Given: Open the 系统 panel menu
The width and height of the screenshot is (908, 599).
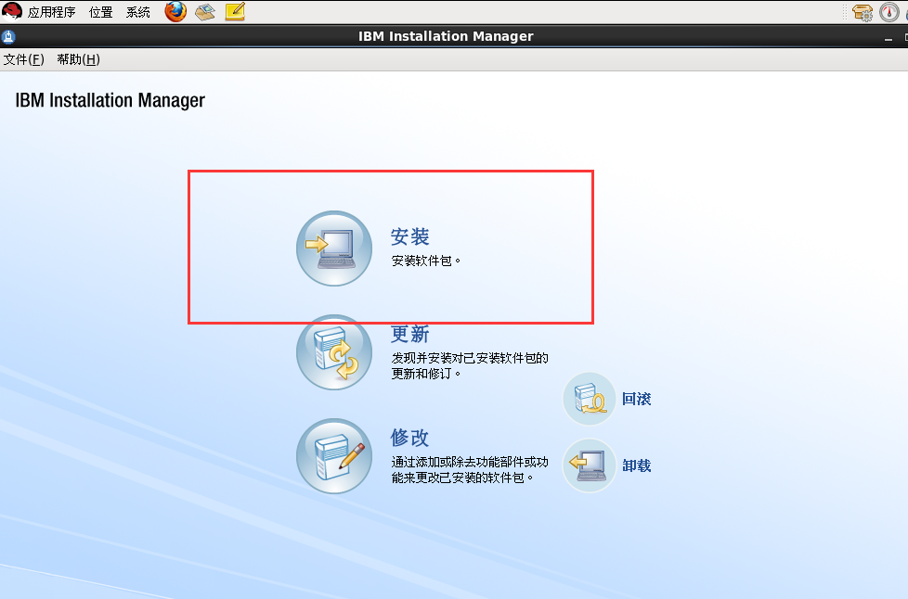Looking at the screenshot, I should click(137, 12).
